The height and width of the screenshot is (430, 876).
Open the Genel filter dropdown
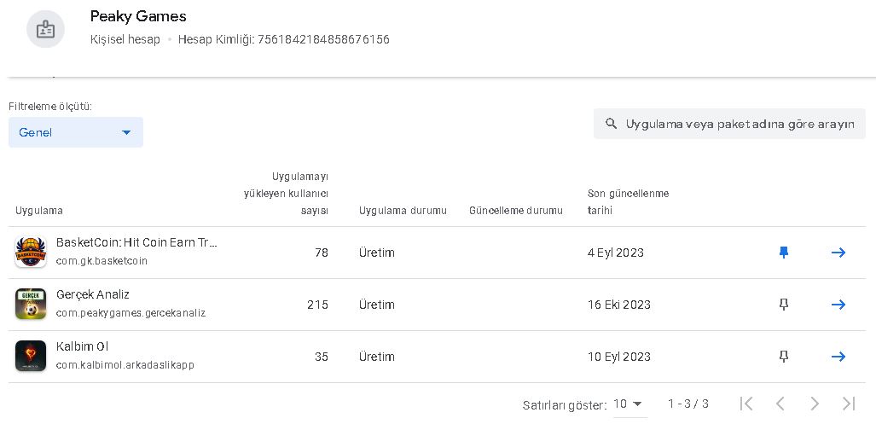pos(76,132)
